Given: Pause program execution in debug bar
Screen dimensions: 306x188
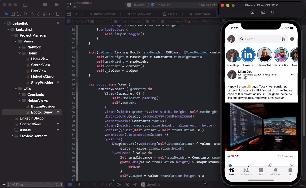Looking at the screenshot, I should pyautogui.click(x=78, y=185).
